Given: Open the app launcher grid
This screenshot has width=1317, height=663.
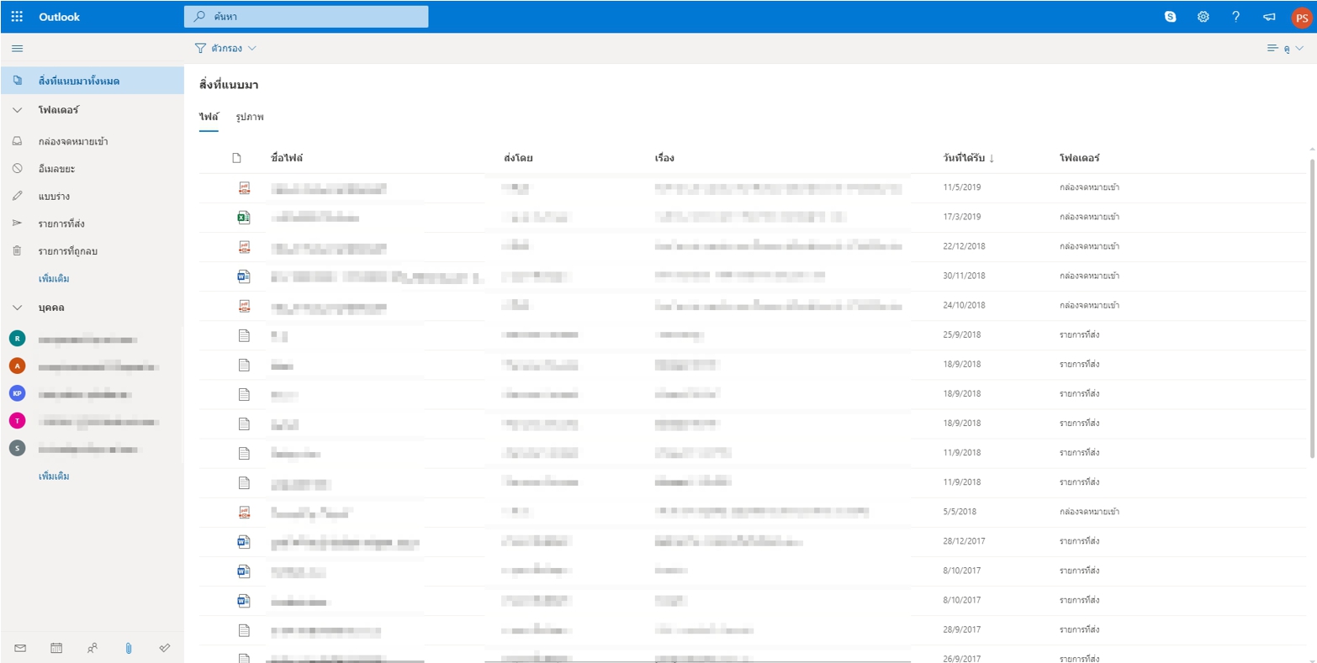Looking at the screenshot, I should [17, 17].
